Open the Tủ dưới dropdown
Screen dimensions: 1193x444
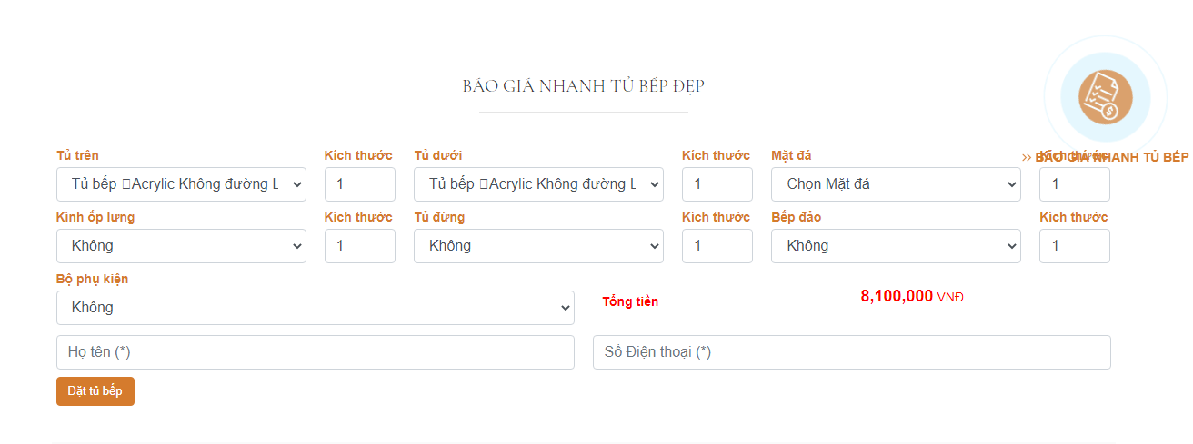[538, 184]
